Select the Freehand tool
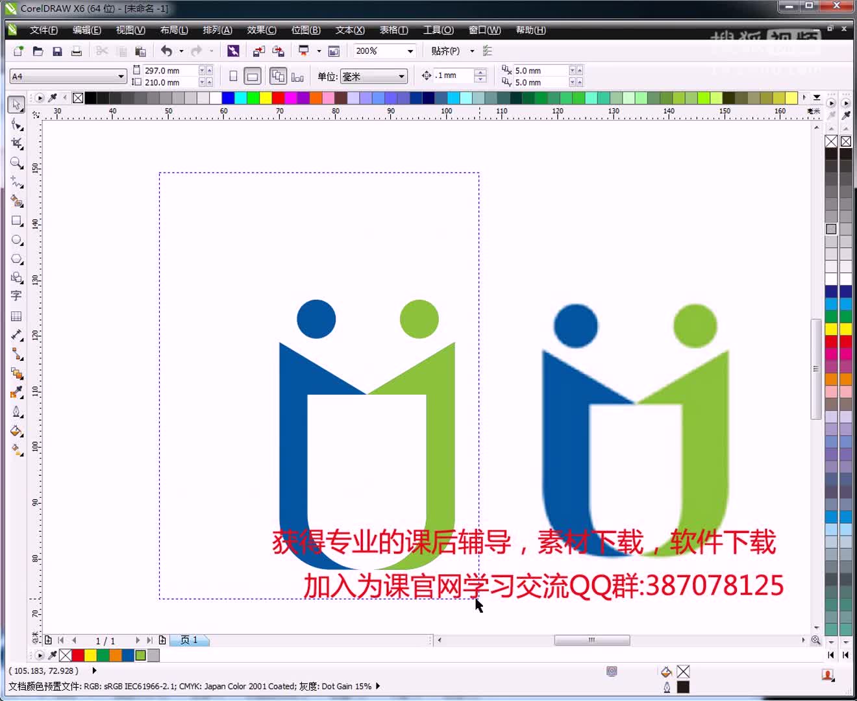The height and width of the screenshot is (701, 857). tap(16, 182)
